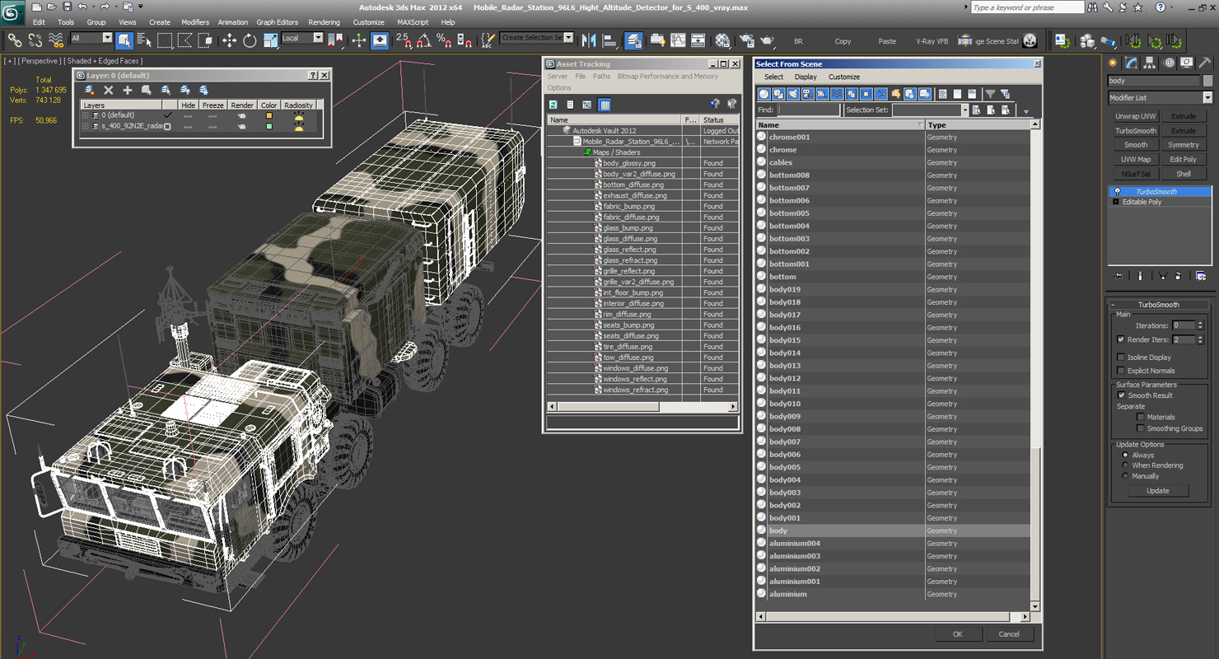
Task: Open the Hierarchy tab in the command panel
Action: 1149,63
